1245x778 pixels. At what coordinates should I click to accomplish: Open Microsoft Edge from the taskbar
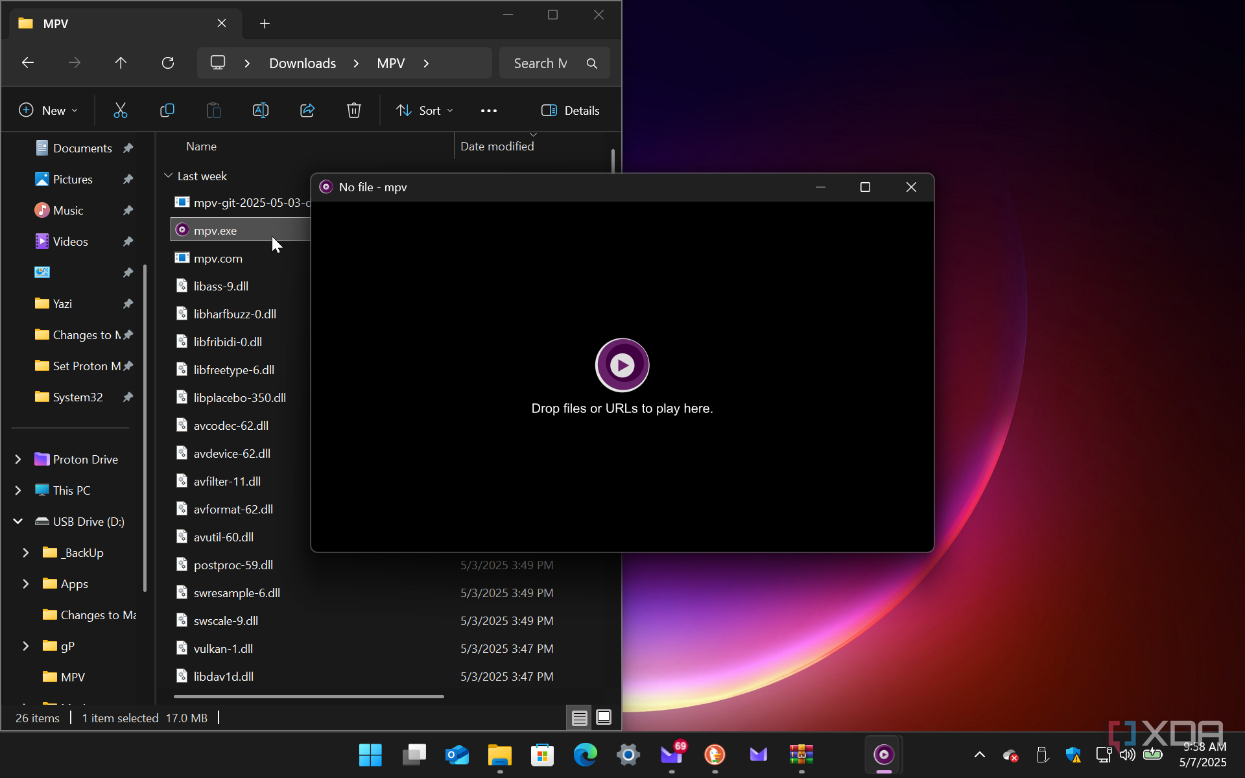(586, 754)
